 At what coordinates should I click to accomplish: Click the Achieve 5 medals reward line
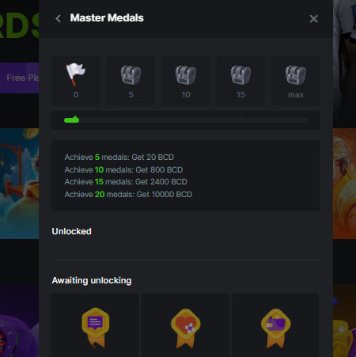(x=119, y=158)
